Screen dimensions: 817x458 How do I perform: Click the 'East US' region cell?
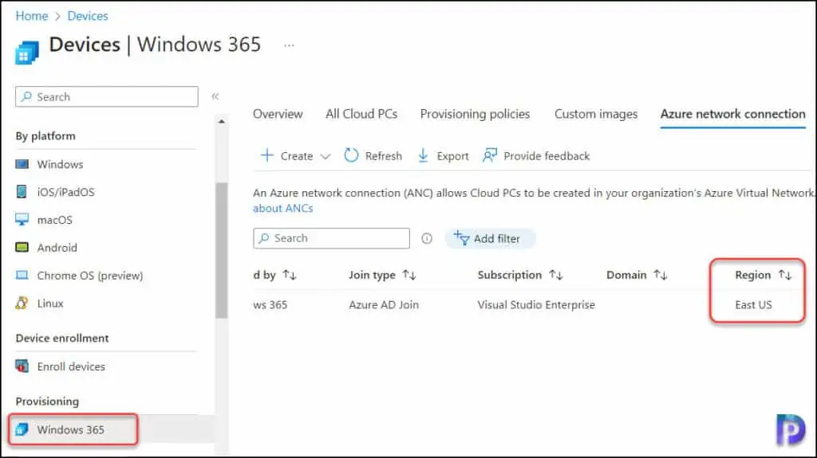[753, 304]
